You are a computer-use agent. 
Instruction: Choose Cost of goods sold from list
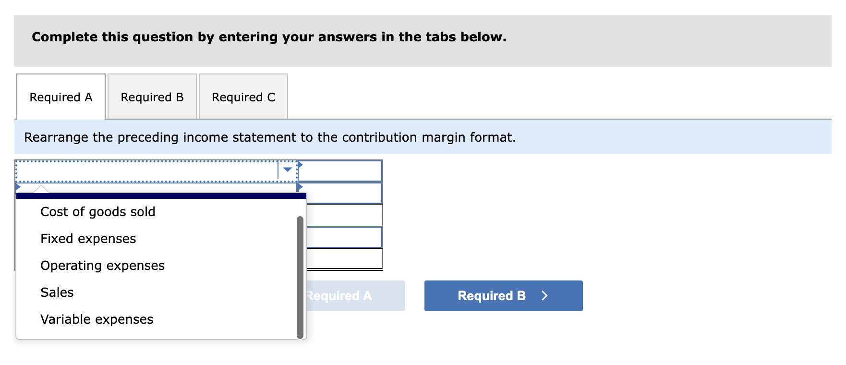98,212
